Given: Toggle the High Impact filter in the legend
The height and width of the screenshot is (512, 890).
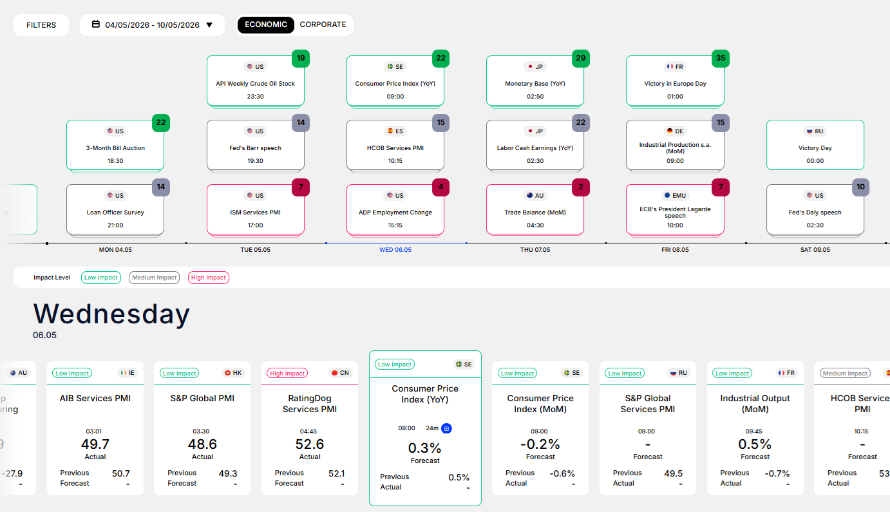Looking at the screenshot, I should [209, 278].
